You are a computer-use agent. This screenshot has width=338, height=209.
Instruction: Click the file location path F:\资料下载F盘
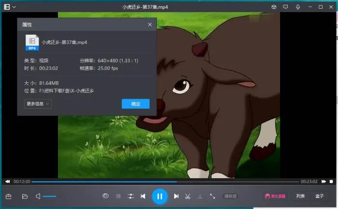click(x=67, y=91)
